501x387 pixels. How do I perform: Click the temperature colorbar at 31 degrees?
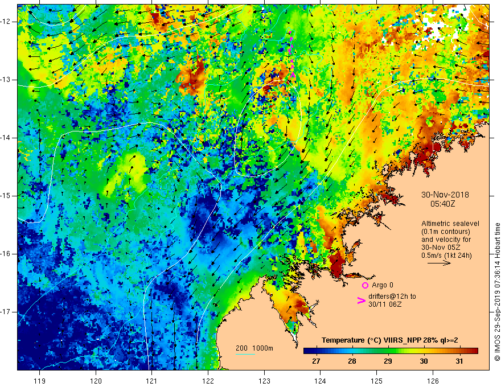(459, 351)
